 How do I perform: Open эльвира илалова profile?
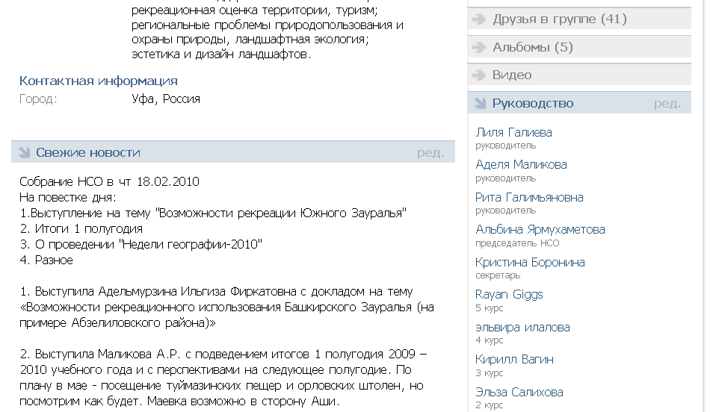coord(522,328)
